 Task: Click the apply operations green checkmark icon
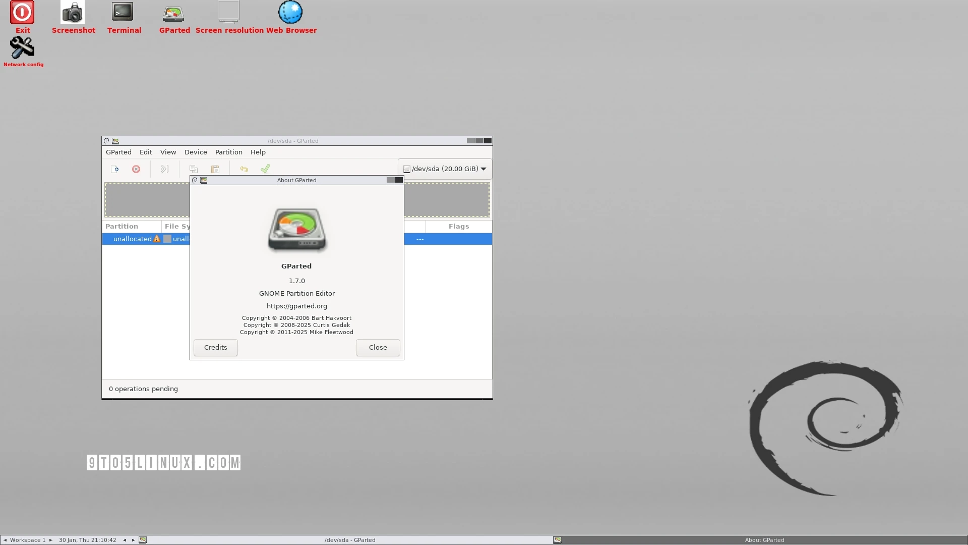coord(265,169)
